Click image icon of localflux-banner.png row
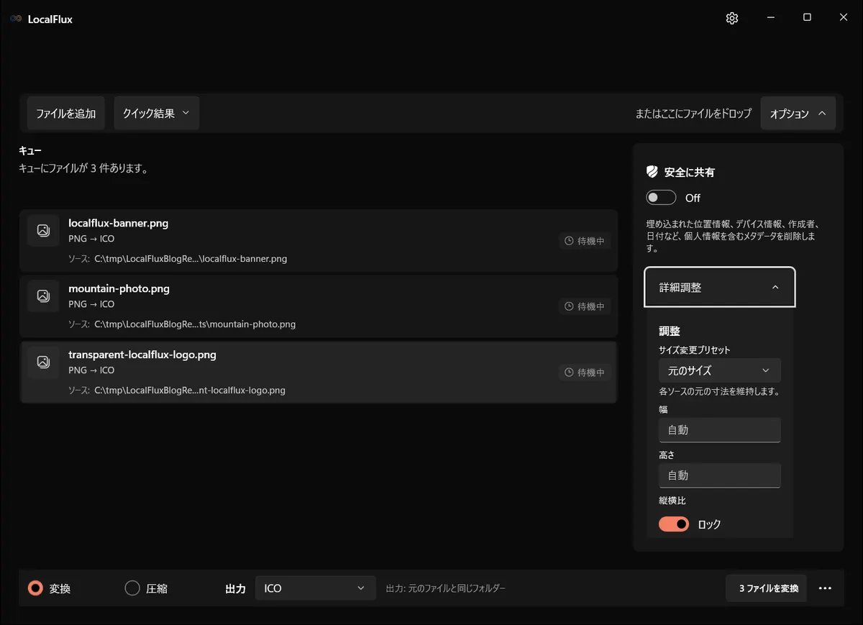This screenshot has width=863, height=625. (x=43, y=230)
